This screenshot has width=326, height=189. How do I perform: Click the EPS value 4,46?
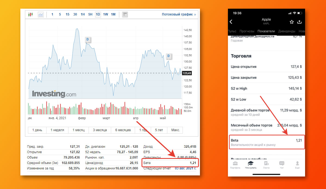coord(193,152)
